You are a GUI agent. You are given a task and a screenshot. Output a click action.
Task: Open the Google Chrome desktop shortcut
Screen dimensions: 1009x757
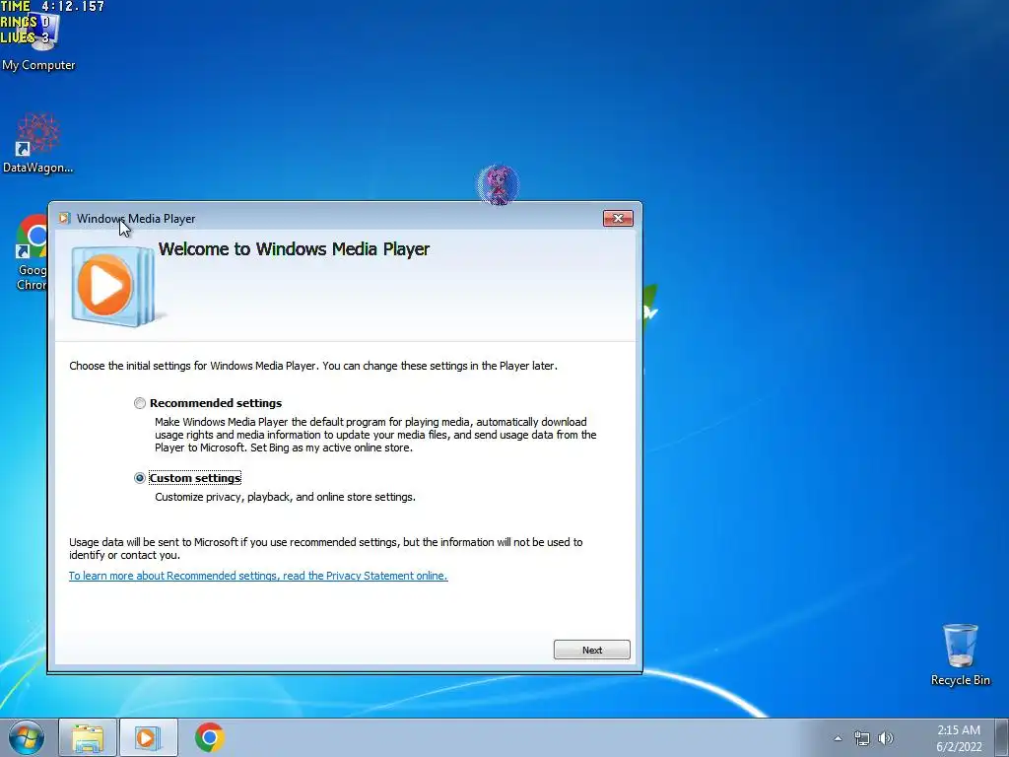click(33, 253)
